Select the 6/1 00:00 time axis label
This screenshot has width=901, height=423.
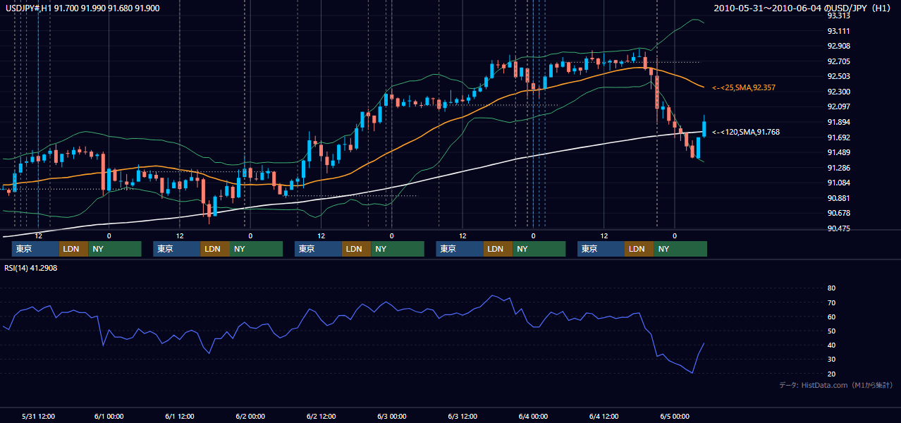tap(109, 416)
